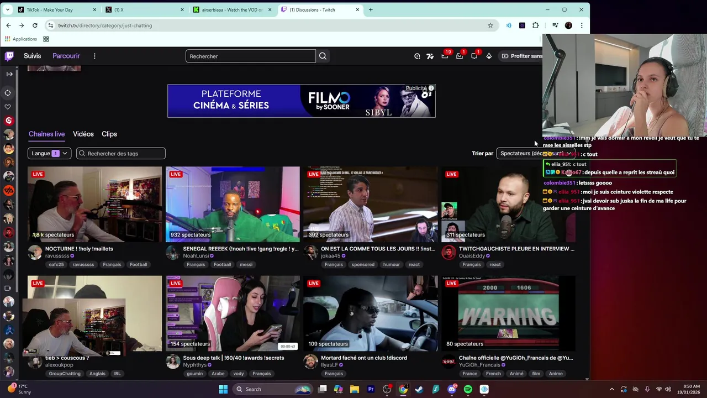The width and height of the screenshot is (707, 398).
Task: Click the dark purple extension icon
Action: point(522,25)
